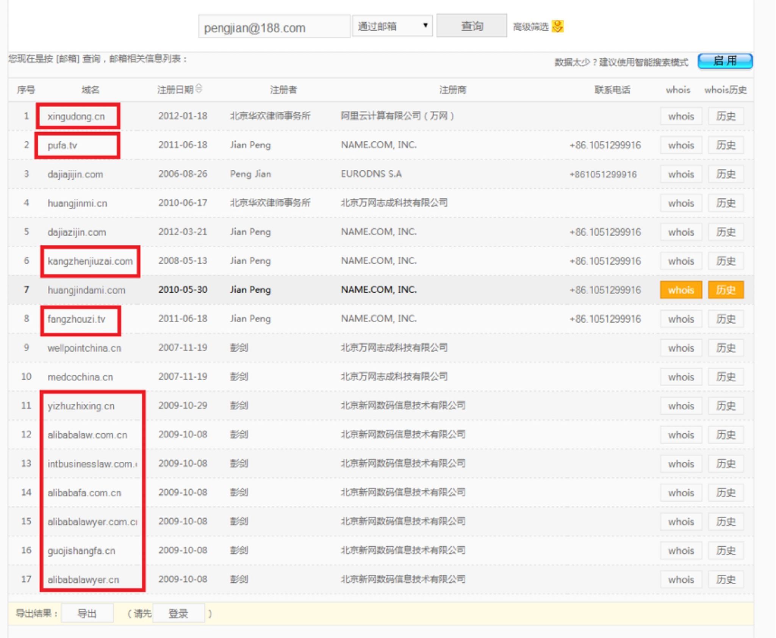
Task: Click whois button for pufa.tv row
Action: point(681,145)
